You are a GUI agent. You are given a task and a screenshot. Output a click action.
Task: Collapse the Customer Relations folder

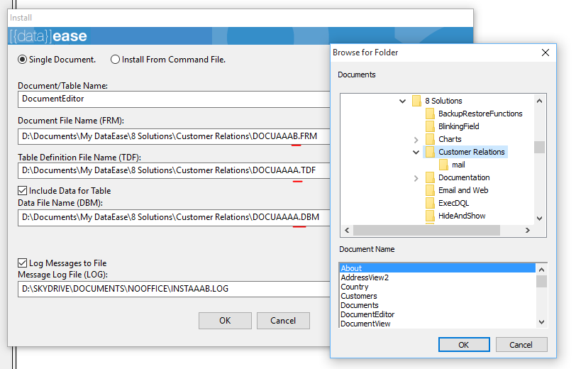pyautogui.click(x=416, y=152)
